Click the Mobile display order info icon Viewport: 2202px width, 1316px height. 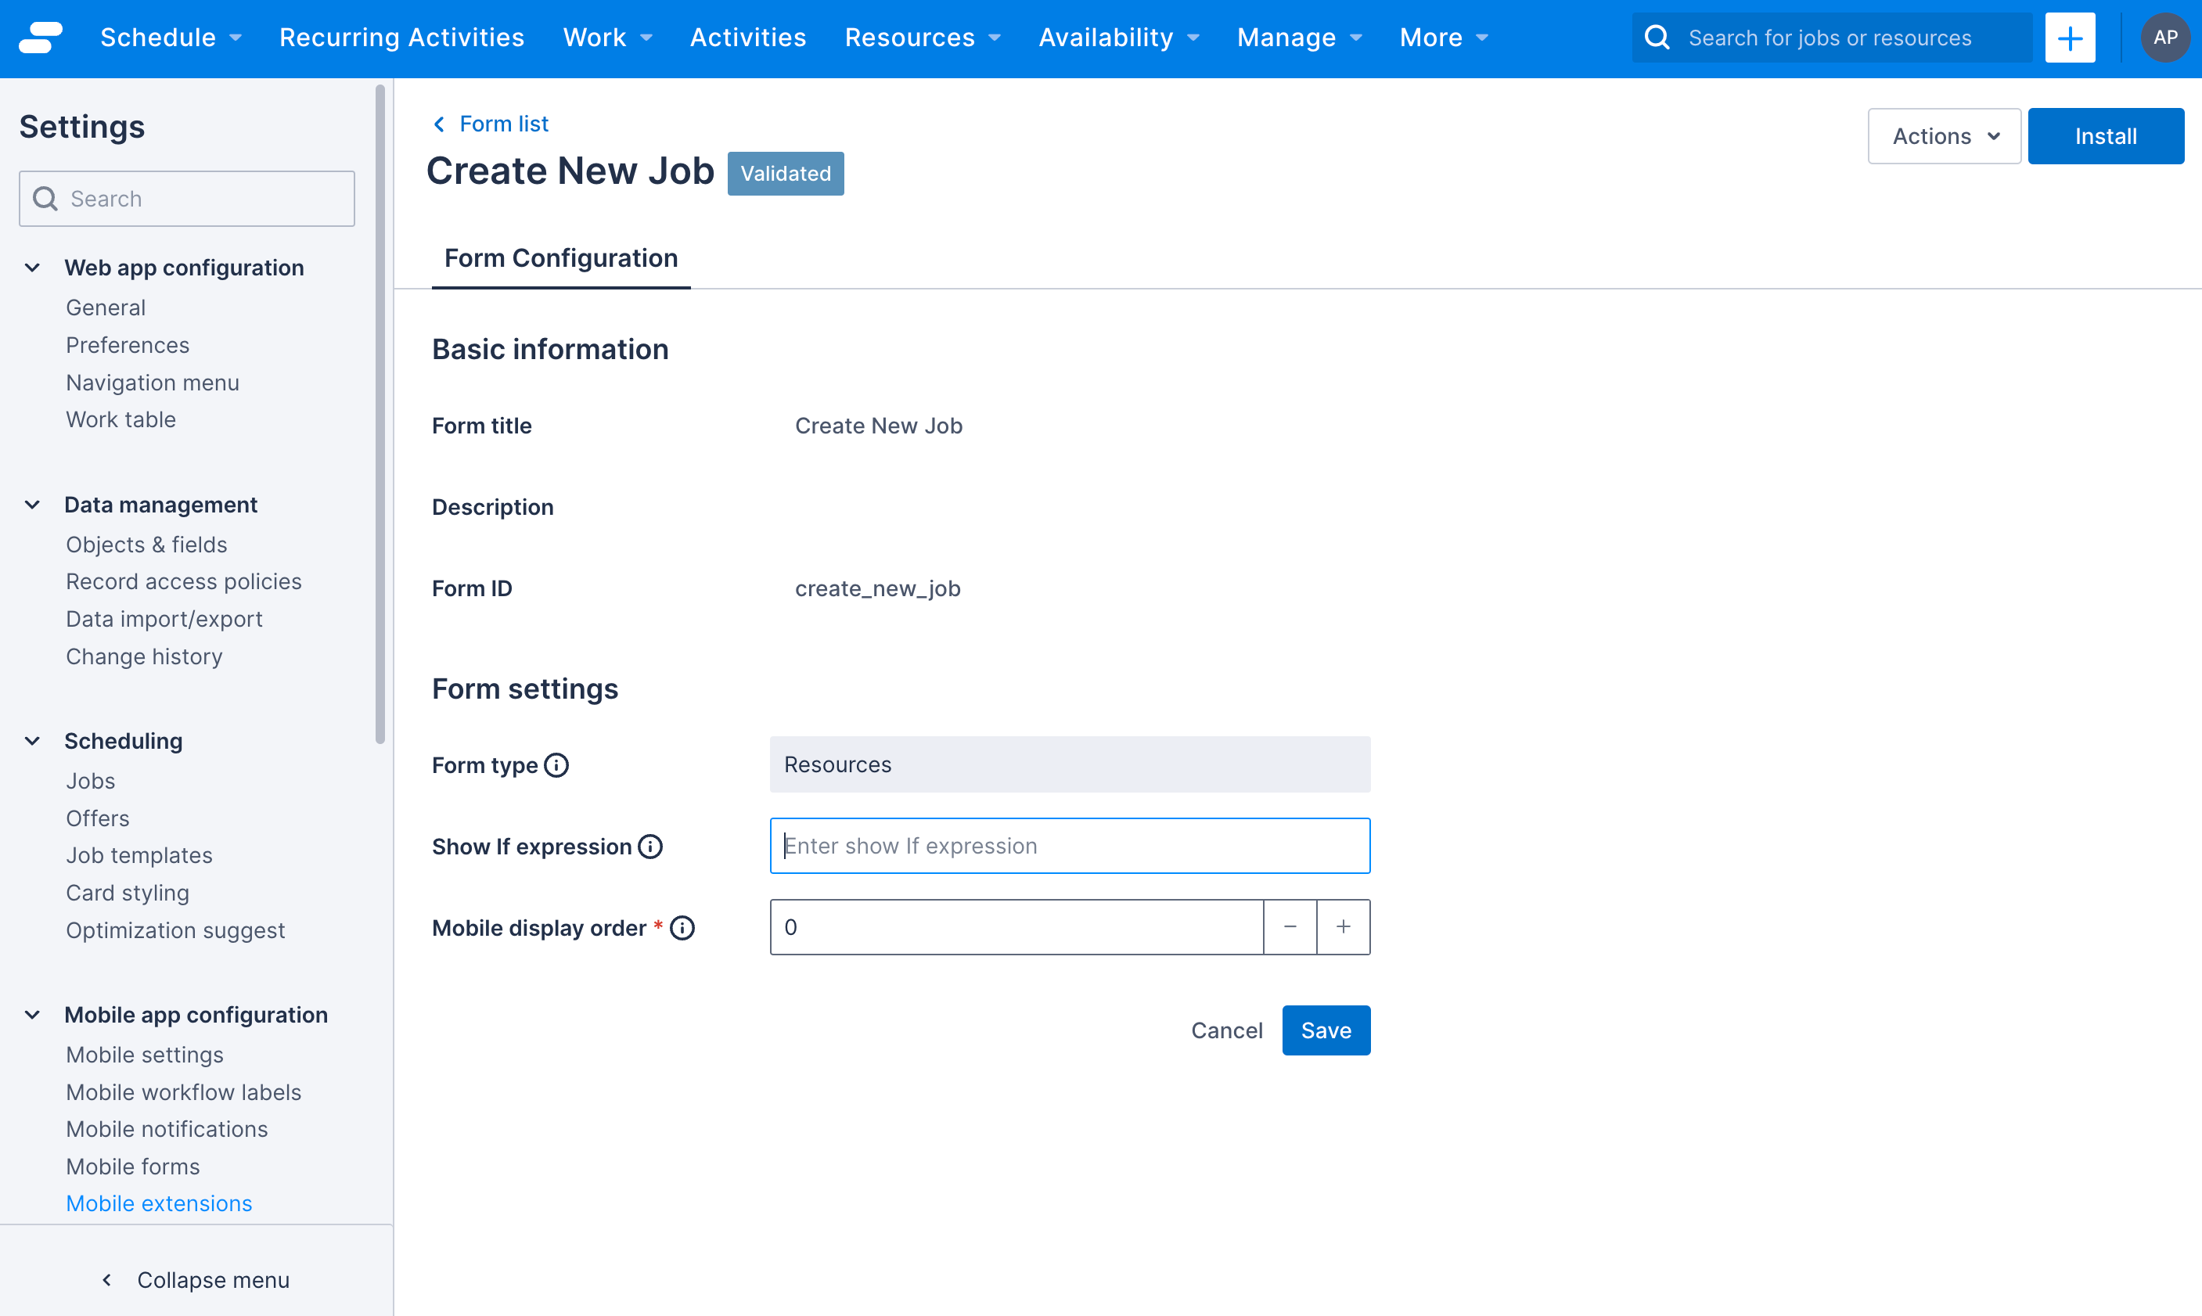click(682, 926)
